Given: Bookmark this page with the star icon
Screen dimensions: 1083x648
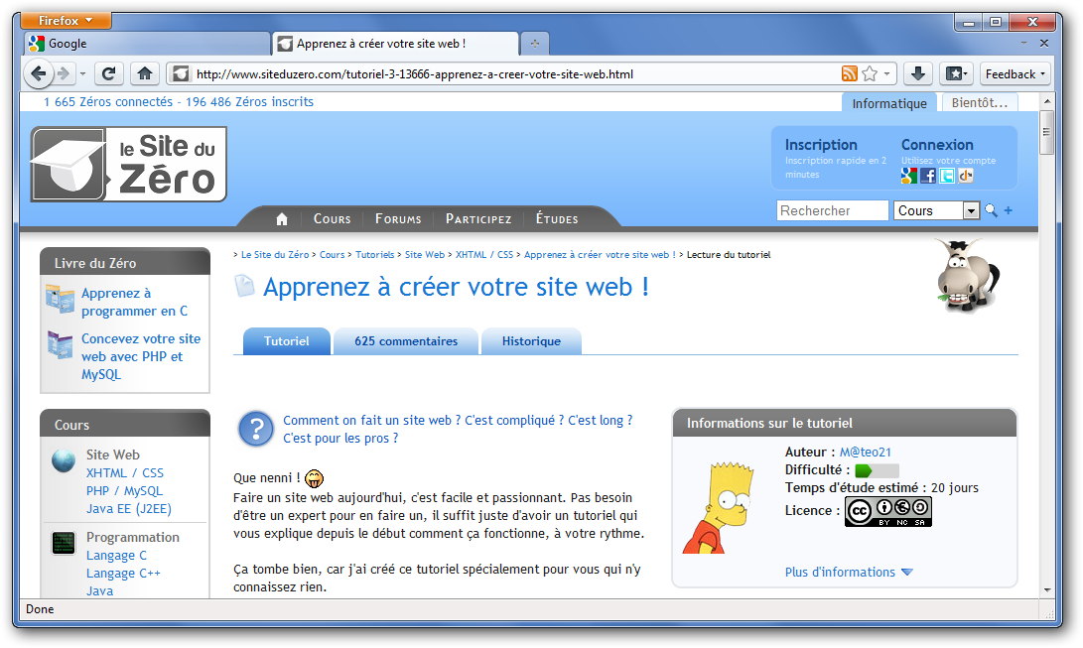Looking at the screenshot, I should pyautogui.click(x=870, y=73).
